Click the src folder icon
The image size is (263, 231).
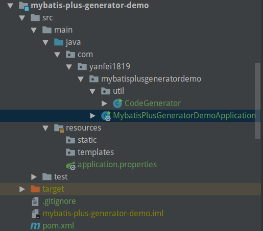(x=35, y=18)
